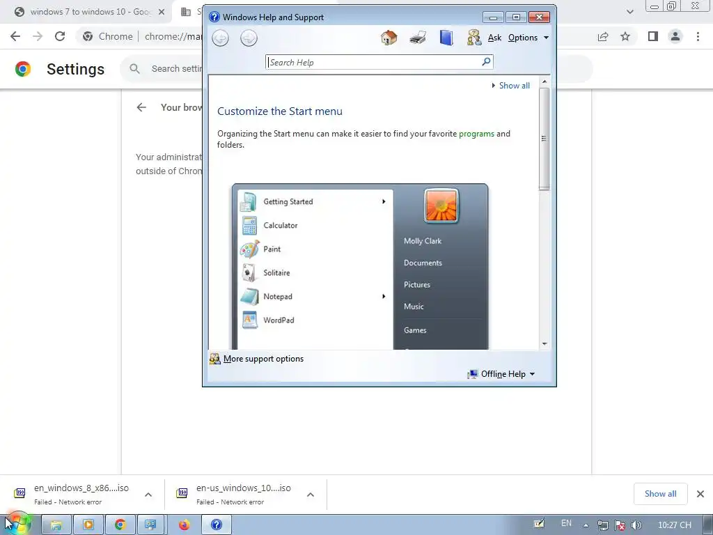Click the Action Center flag icon
Screen dimensions: 713x535
point(619,525)
